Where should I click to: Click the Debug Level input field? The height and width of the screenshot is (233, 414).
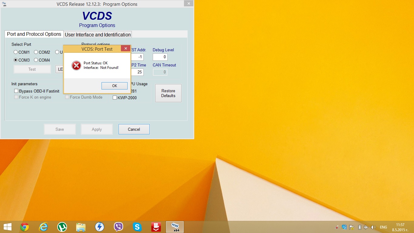(160, 57)
